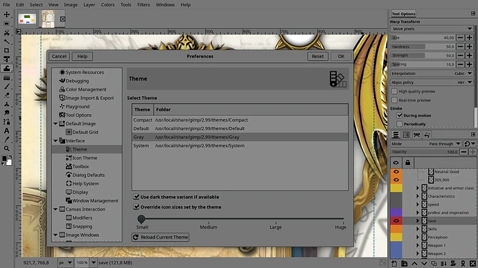Select the Color Picker tool
The width and height of the screenshot is (478, 268).
6,140
